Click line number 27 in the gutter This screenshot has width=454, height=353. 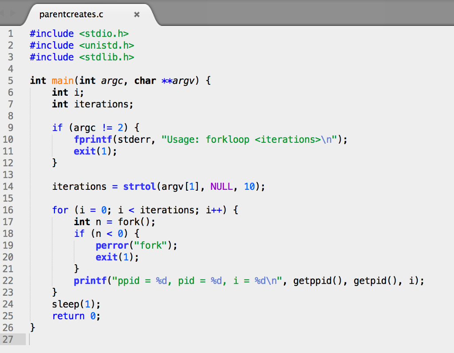(x=8, y=339)
